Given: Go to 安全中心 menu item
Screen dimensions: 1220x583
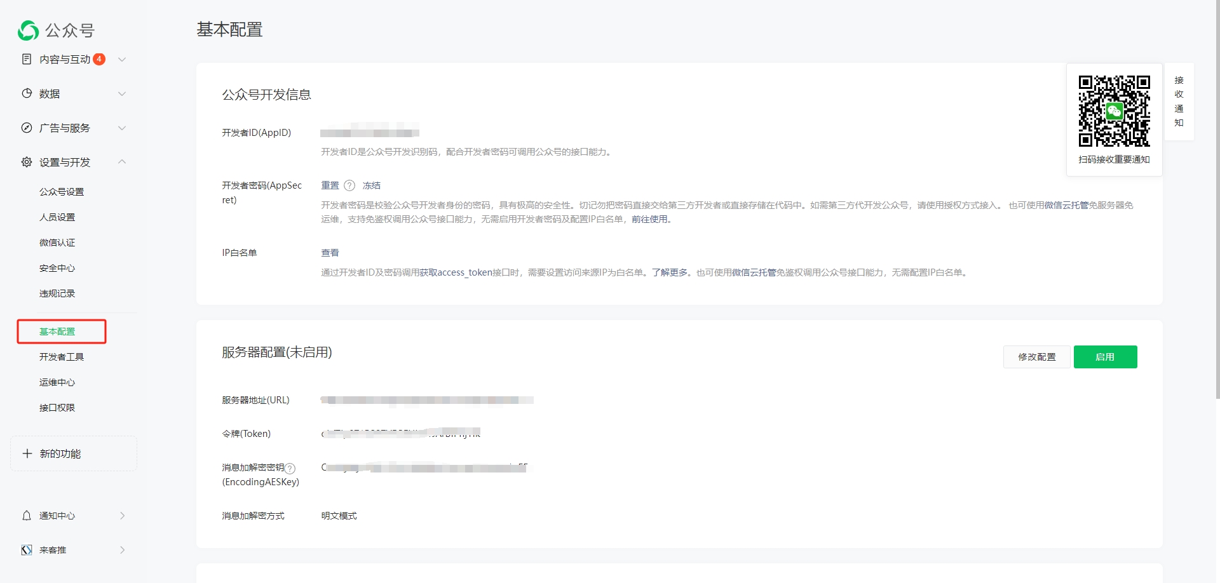Looking at the screenshot, I should pyautogui.click(x=57, y=268).
